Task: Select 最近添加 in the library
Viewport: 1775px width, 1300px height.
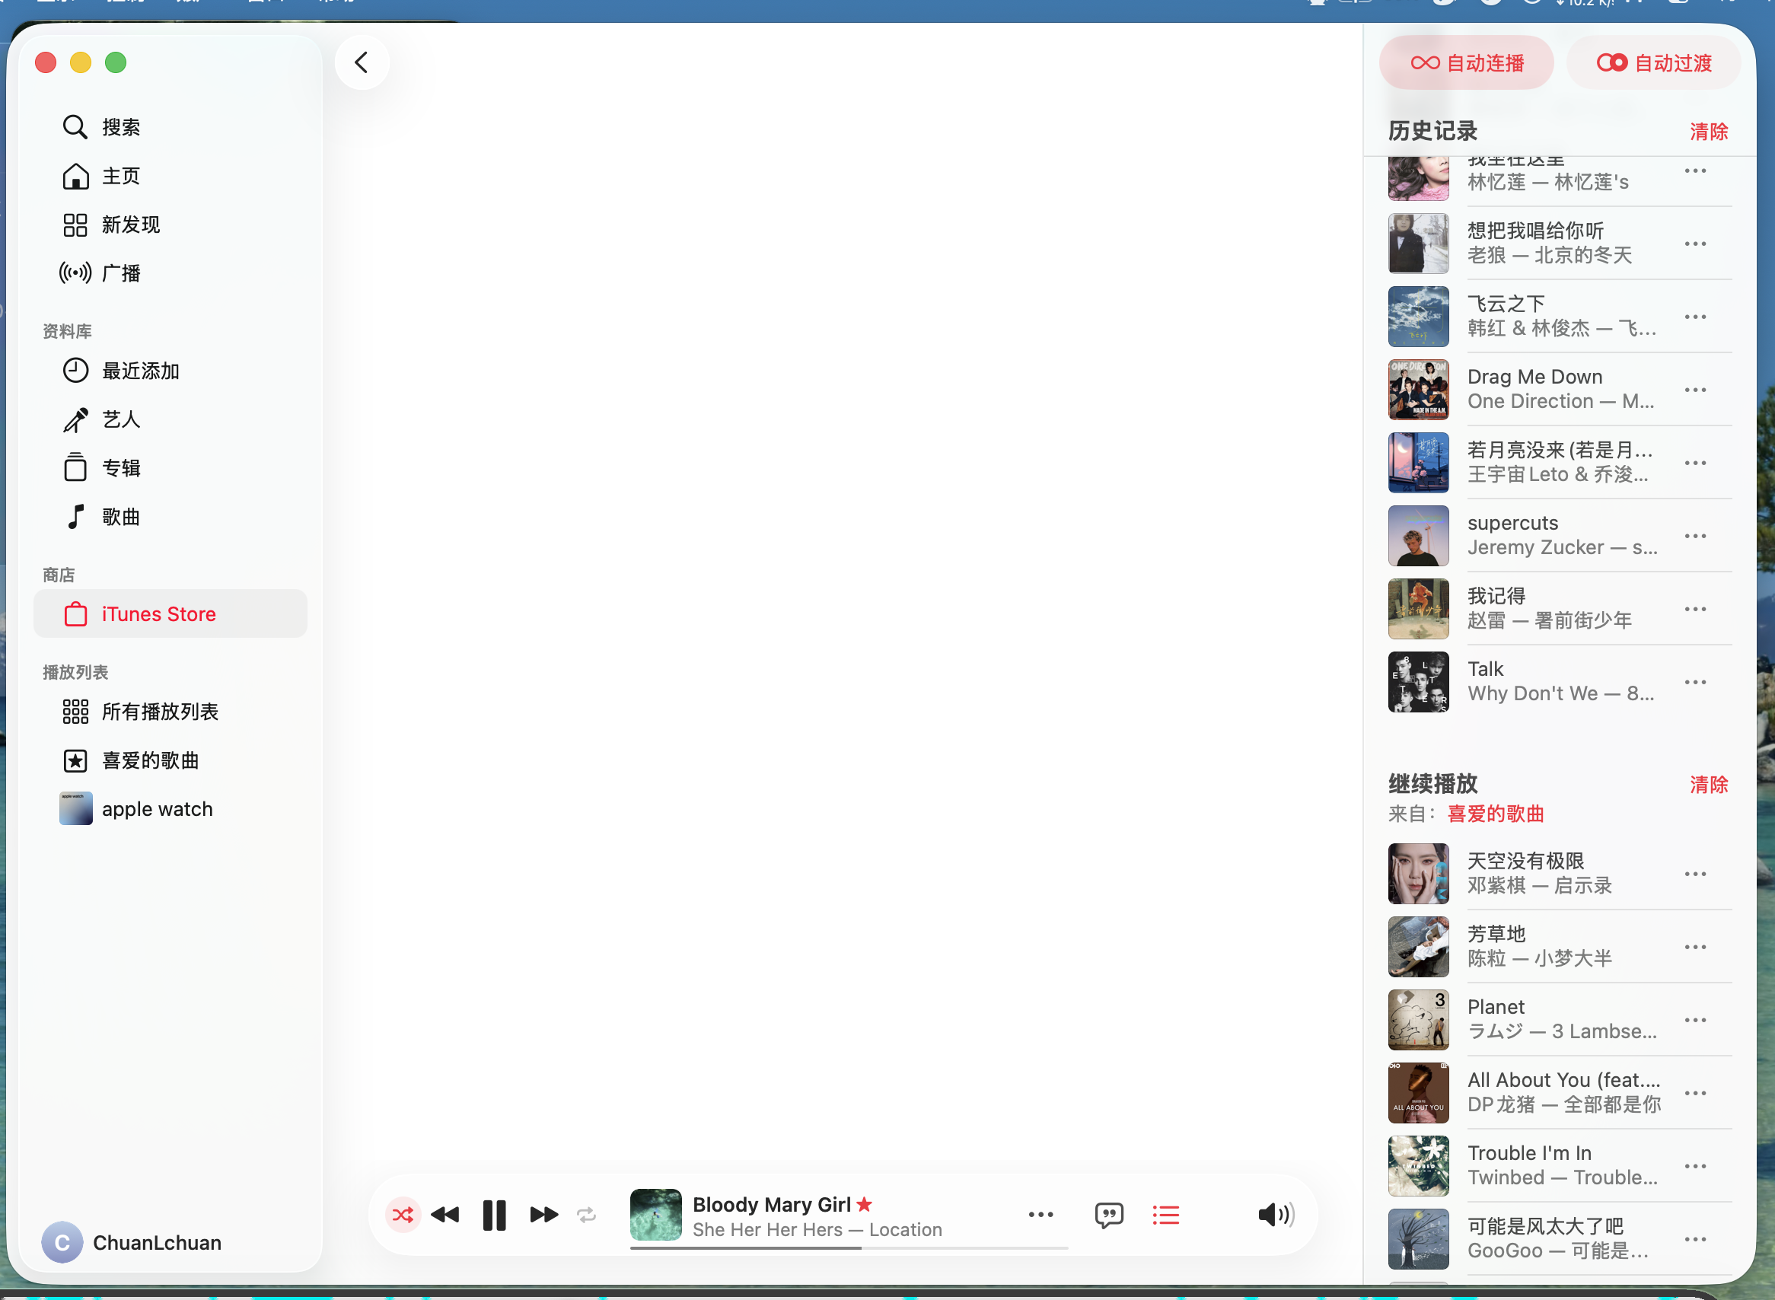Action: pyautogui.click(x=140, y=371)
